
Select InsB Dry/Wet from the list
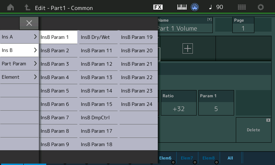point(98,37)
